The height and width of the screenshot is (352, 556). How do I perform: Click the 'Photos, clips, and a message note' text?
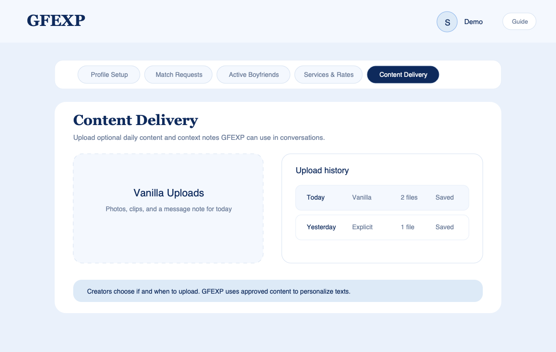click(x=169, y=209)
